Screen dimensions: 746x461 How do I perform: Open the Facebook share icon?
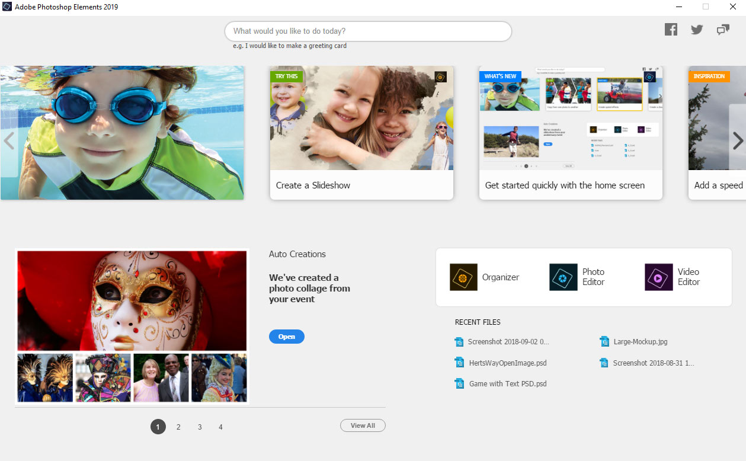point(671,29)
